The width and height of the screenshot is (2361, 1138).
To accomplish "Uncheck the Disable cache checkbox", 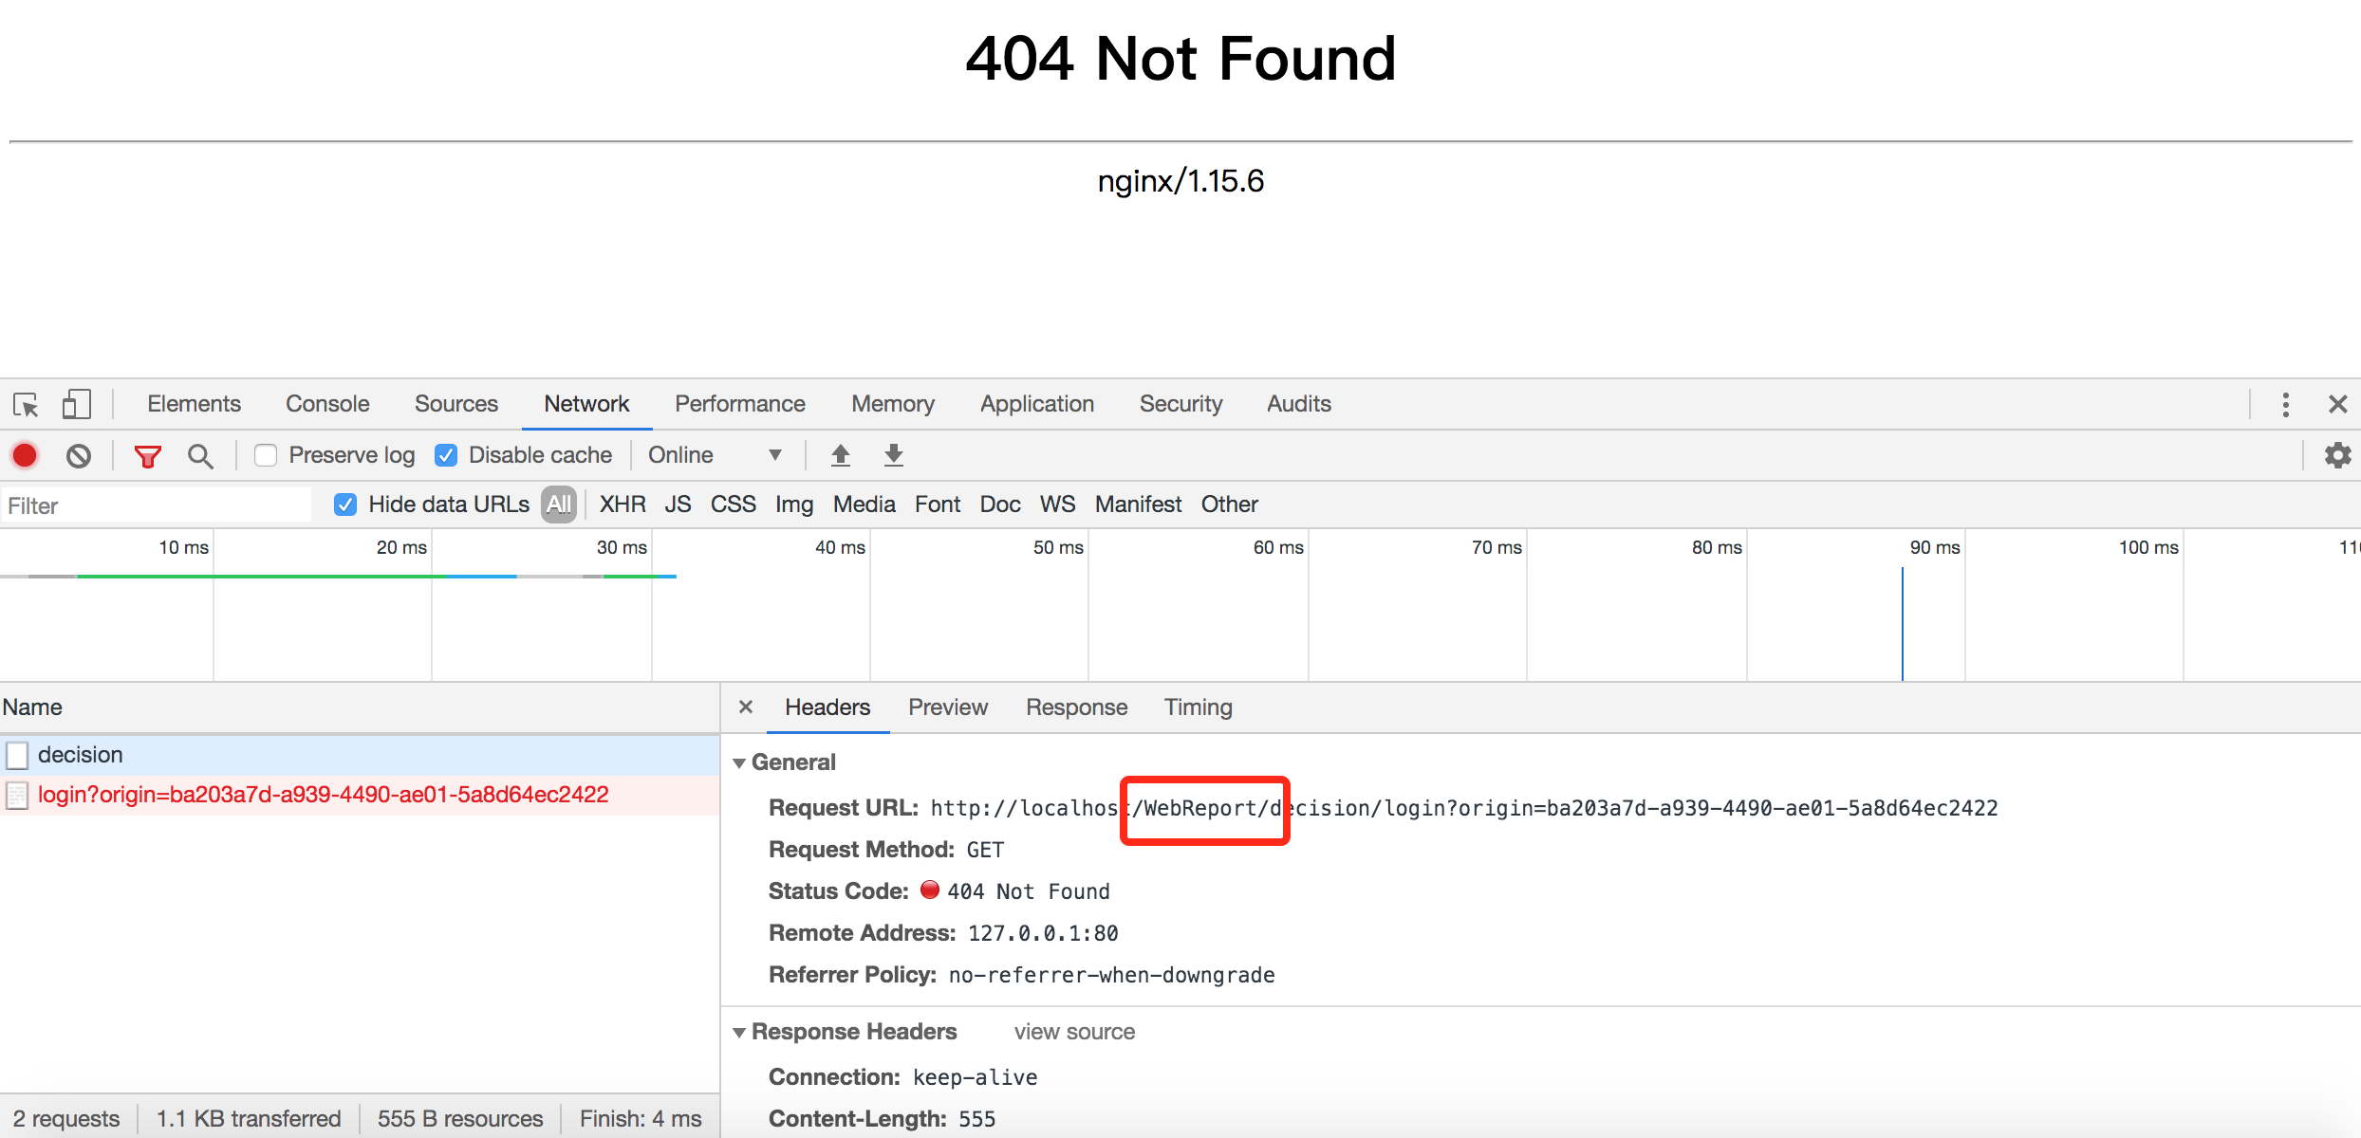I will point(446,455).
